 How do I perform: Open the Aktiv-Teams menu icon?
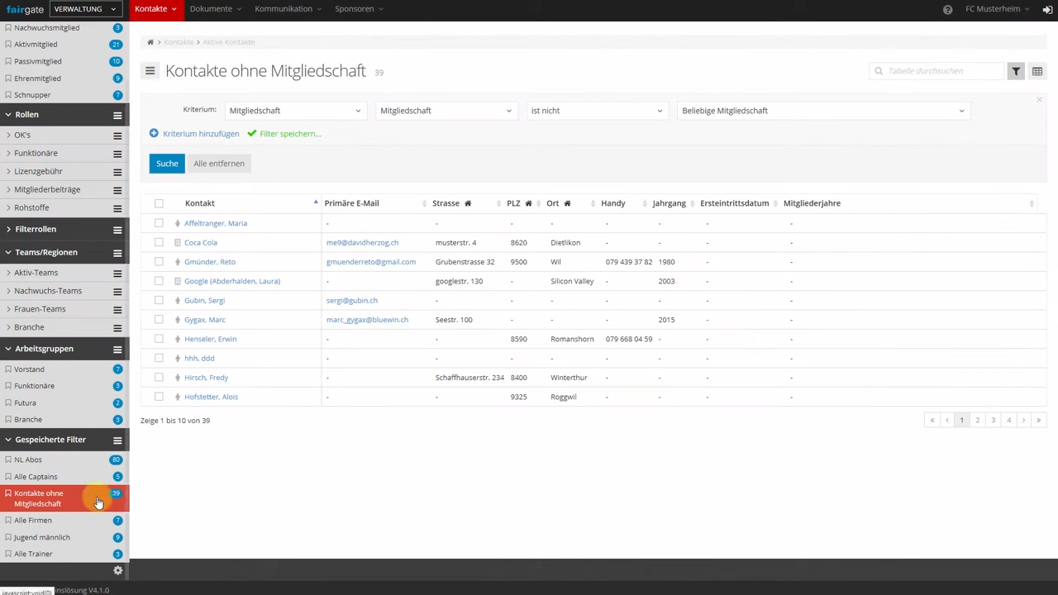click(x=117, y=274)
